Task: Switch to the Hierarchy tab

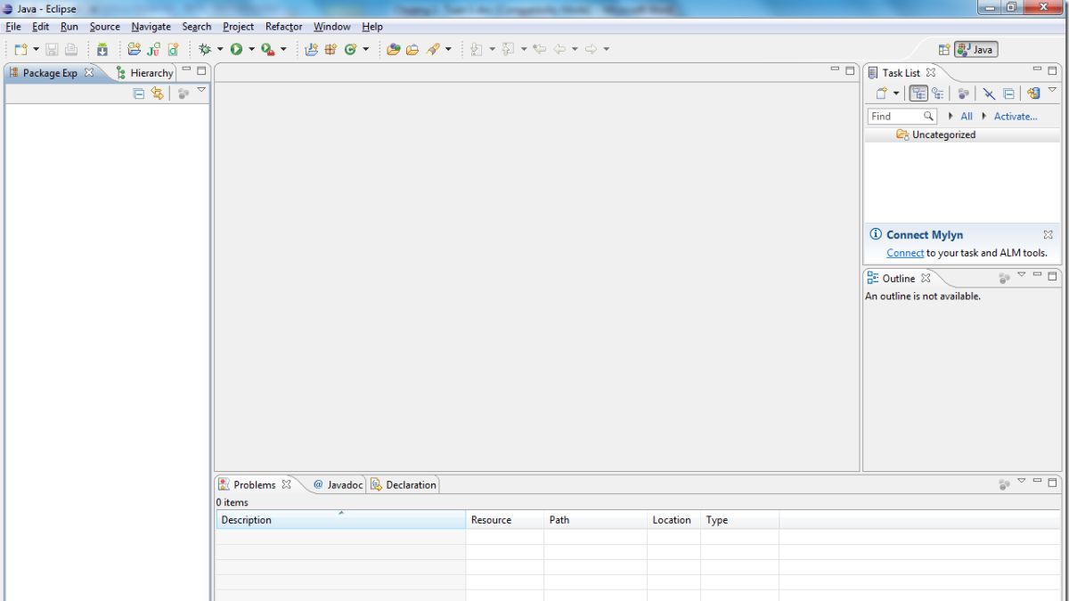Action: point(145,73)
